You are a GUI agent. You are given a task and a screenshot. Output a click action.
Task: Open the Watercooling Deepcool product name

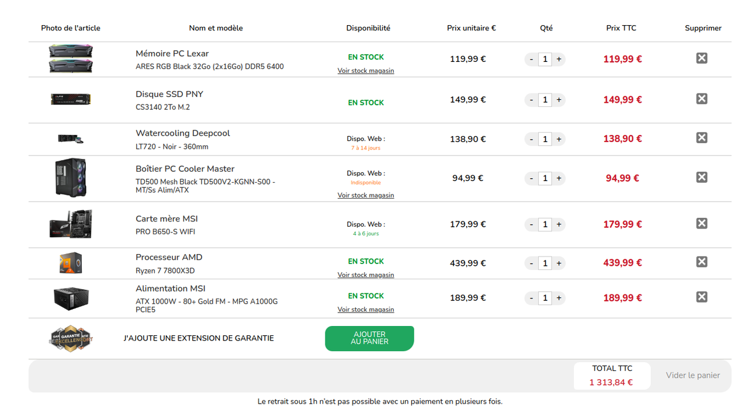(183, 133)
